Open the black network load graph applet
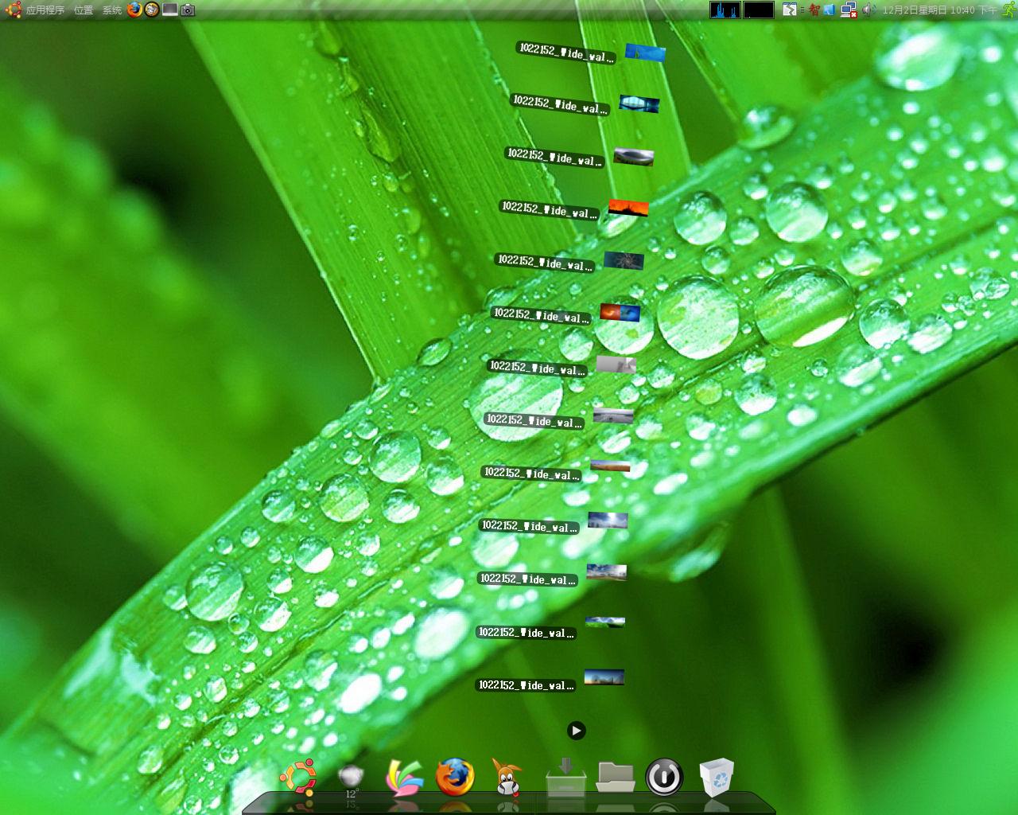This screenshot has width=1018, height=815. click(759, 10)
